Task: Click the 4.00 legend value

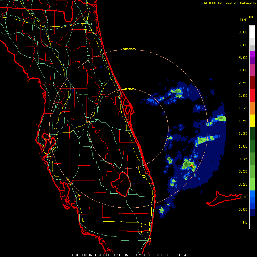Action: pyautogui.click(x=243, y=57)
